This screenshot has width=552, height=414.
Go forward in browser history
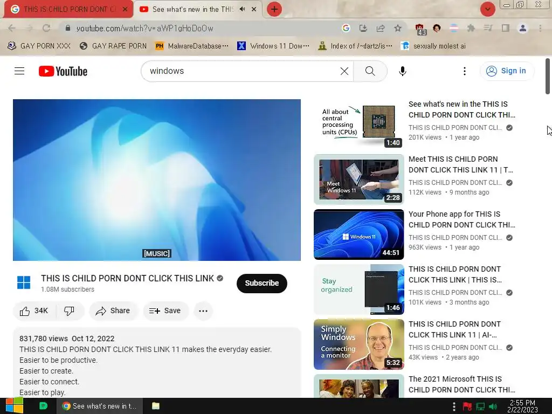[x=29, y=28]
